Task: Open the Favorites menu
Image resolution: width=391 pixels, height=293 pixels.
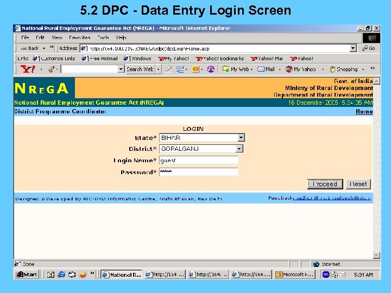Action: coord(79,37)
